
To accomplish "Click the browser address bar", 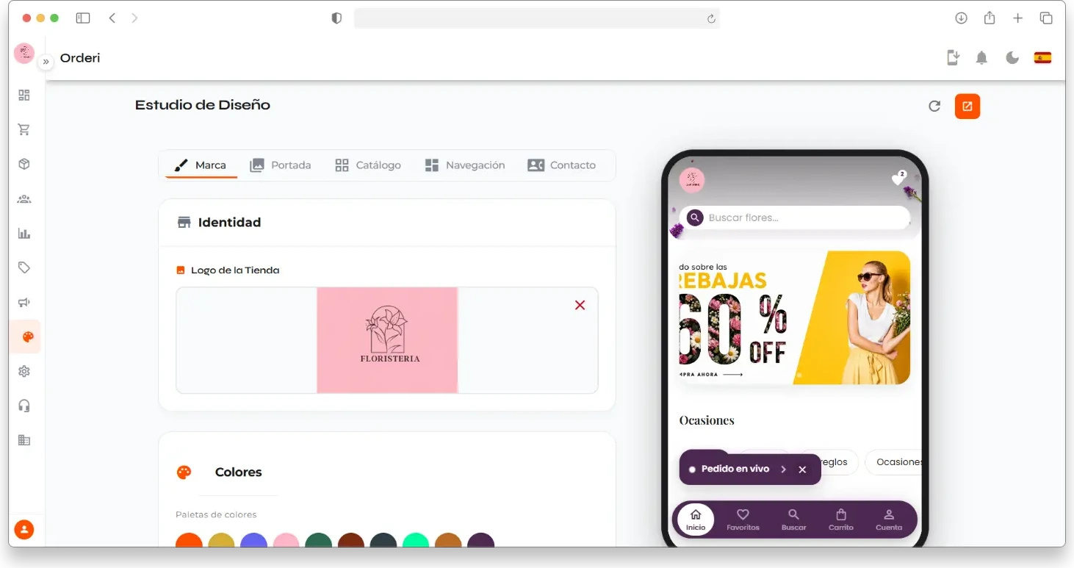I will 536,18.
